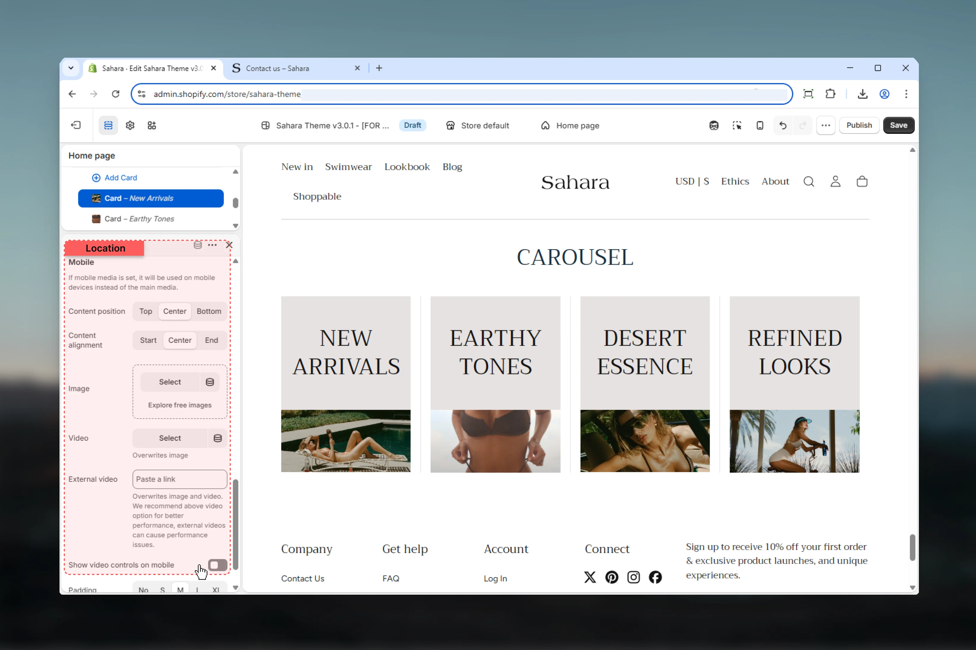The width and height of the screenshot is (976, 650).
Task: Open the account icon in store header
Action: 835,182
